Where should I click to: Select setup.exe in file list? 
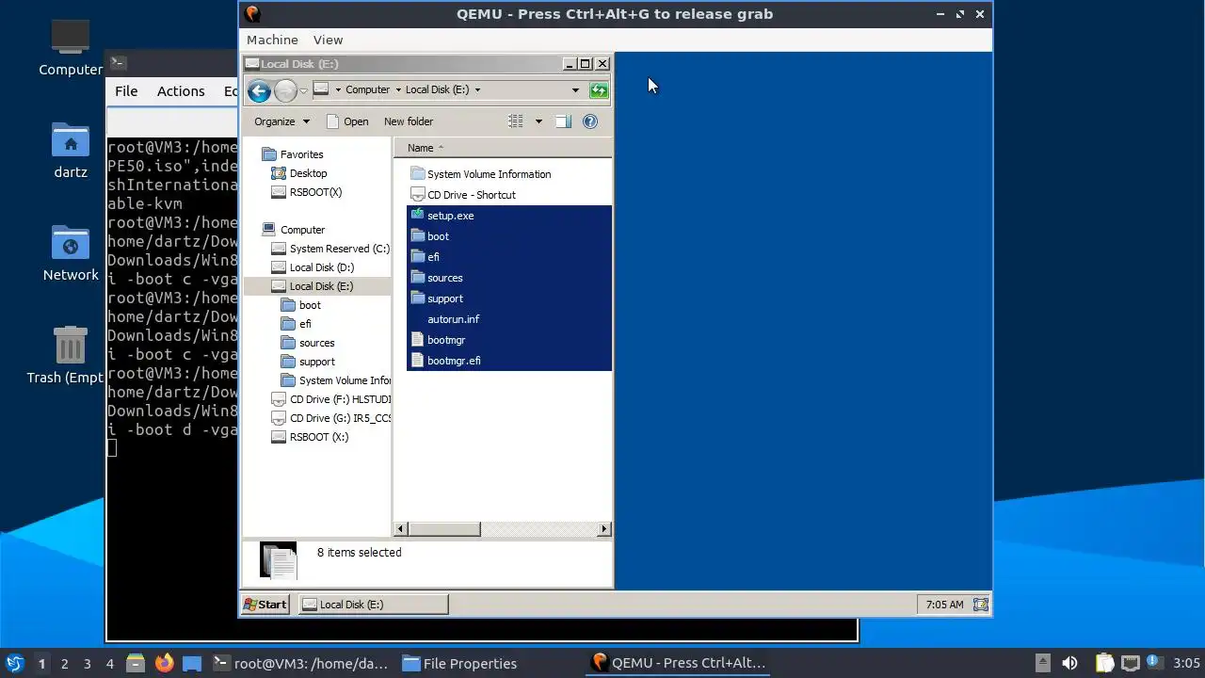click(x=450, y=216)
